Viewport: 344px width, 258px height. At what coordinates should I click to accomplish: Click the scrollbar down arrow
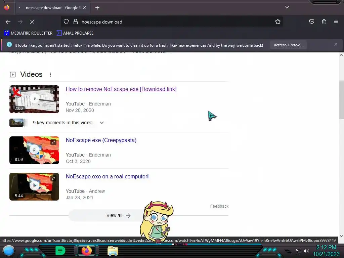[341, 236]
